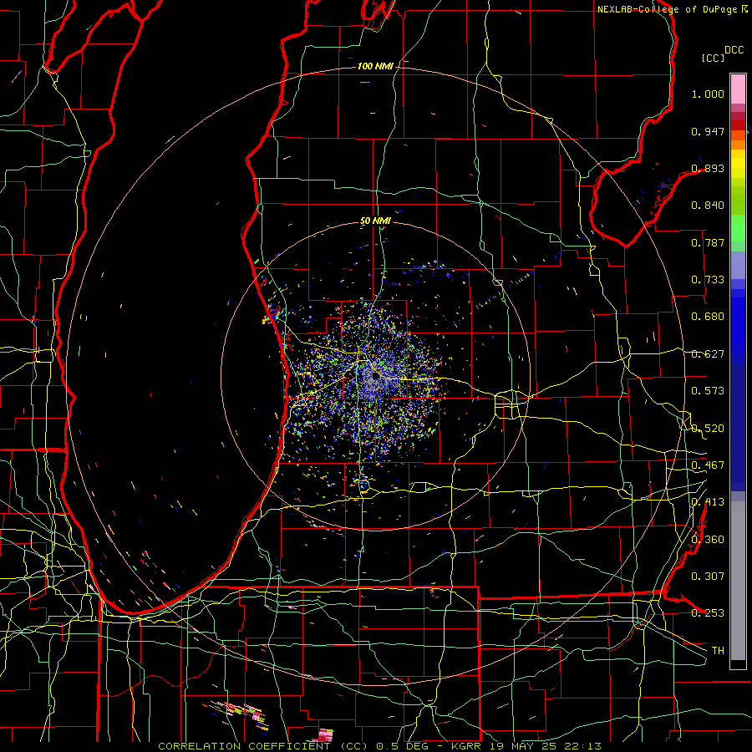Click the 0.253 scale value
This screenshot has height=752, width=752.
point(708,613)
